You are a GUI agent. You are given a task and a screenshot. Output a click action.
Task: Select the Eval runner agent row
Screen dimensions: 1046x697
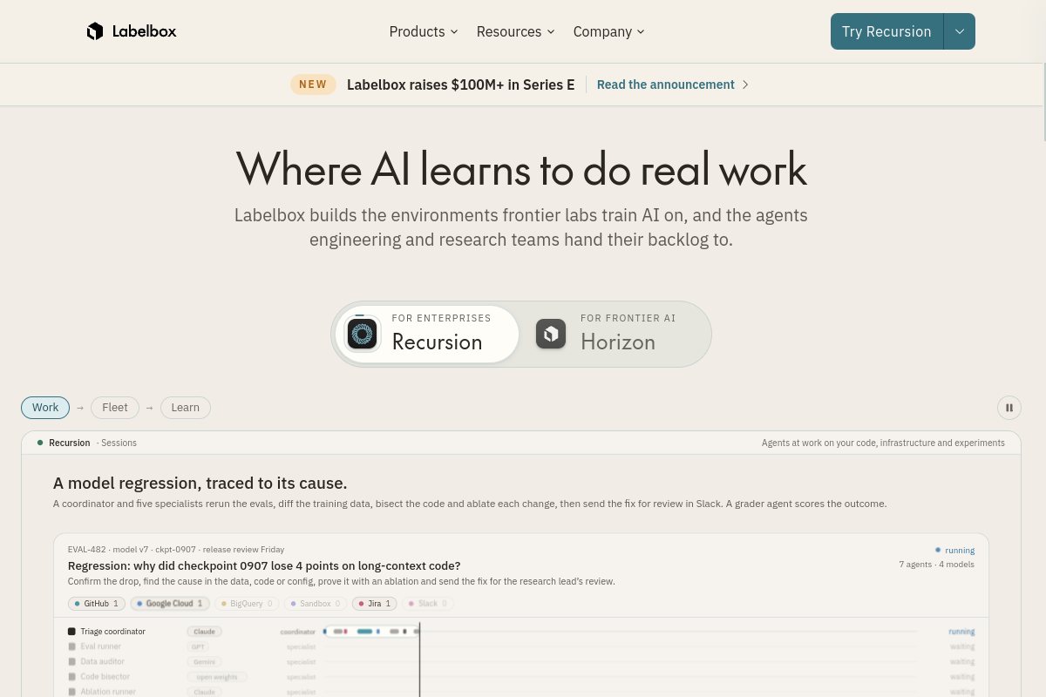tap(521, 646)
